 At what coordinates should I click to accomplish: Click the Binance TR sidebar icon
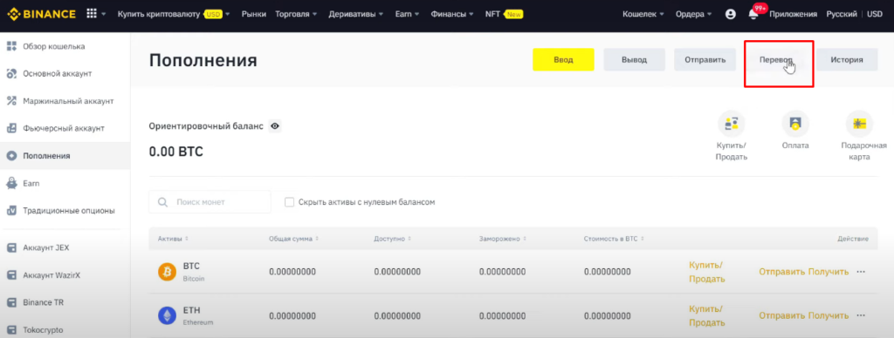click(11, 302)
